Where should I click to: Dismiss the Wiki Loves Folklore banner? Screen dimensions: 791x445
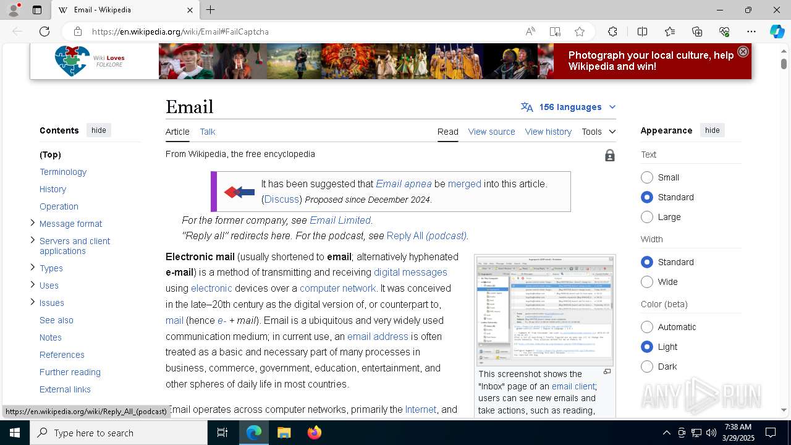(x=743, y=52)
